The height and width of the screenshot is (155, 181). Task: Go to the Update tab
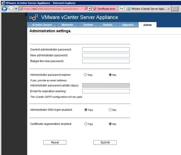(x=108, y=25)
